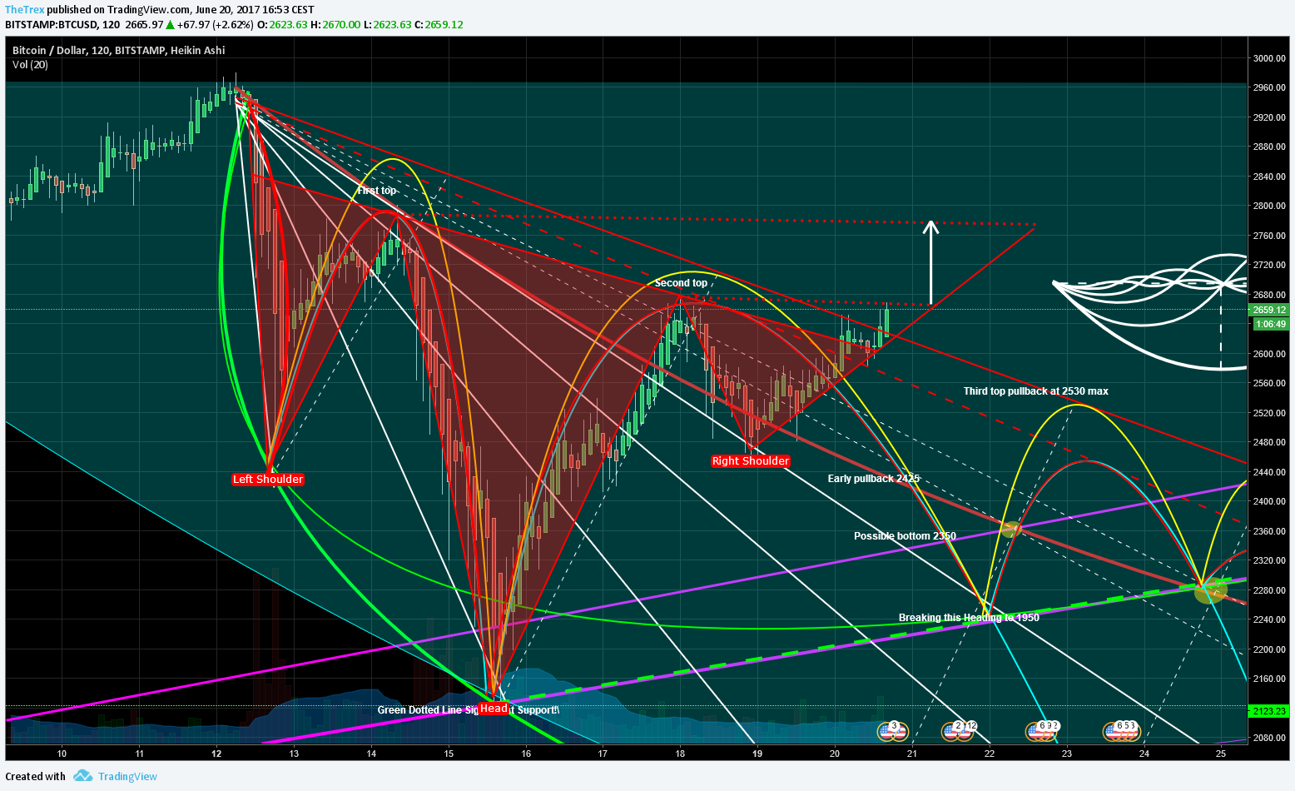Click the Green Dotted Line Support annotation

click(x=469, y=710)
